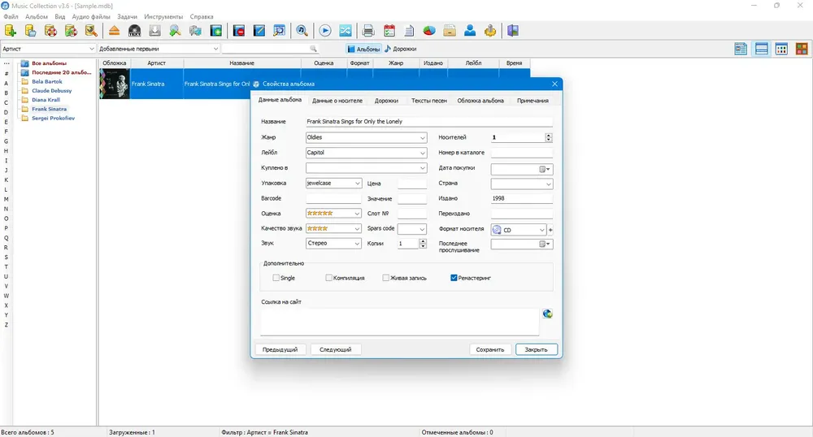Select the Diana Krall folder in sidebar

point(46,100)
